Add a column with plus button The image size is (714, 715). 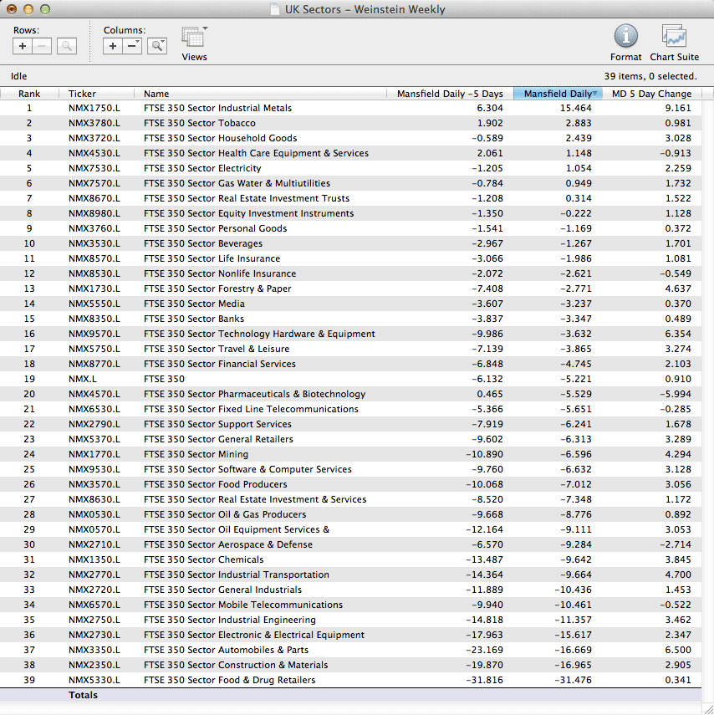pyautogui.click(x=113, y=47)
